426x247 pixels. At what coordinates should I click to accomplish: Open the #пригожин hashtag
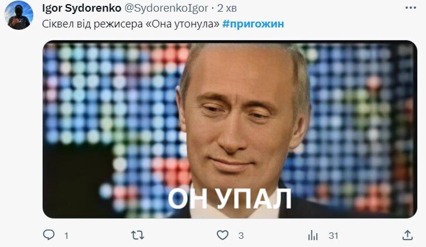[253, 24]
